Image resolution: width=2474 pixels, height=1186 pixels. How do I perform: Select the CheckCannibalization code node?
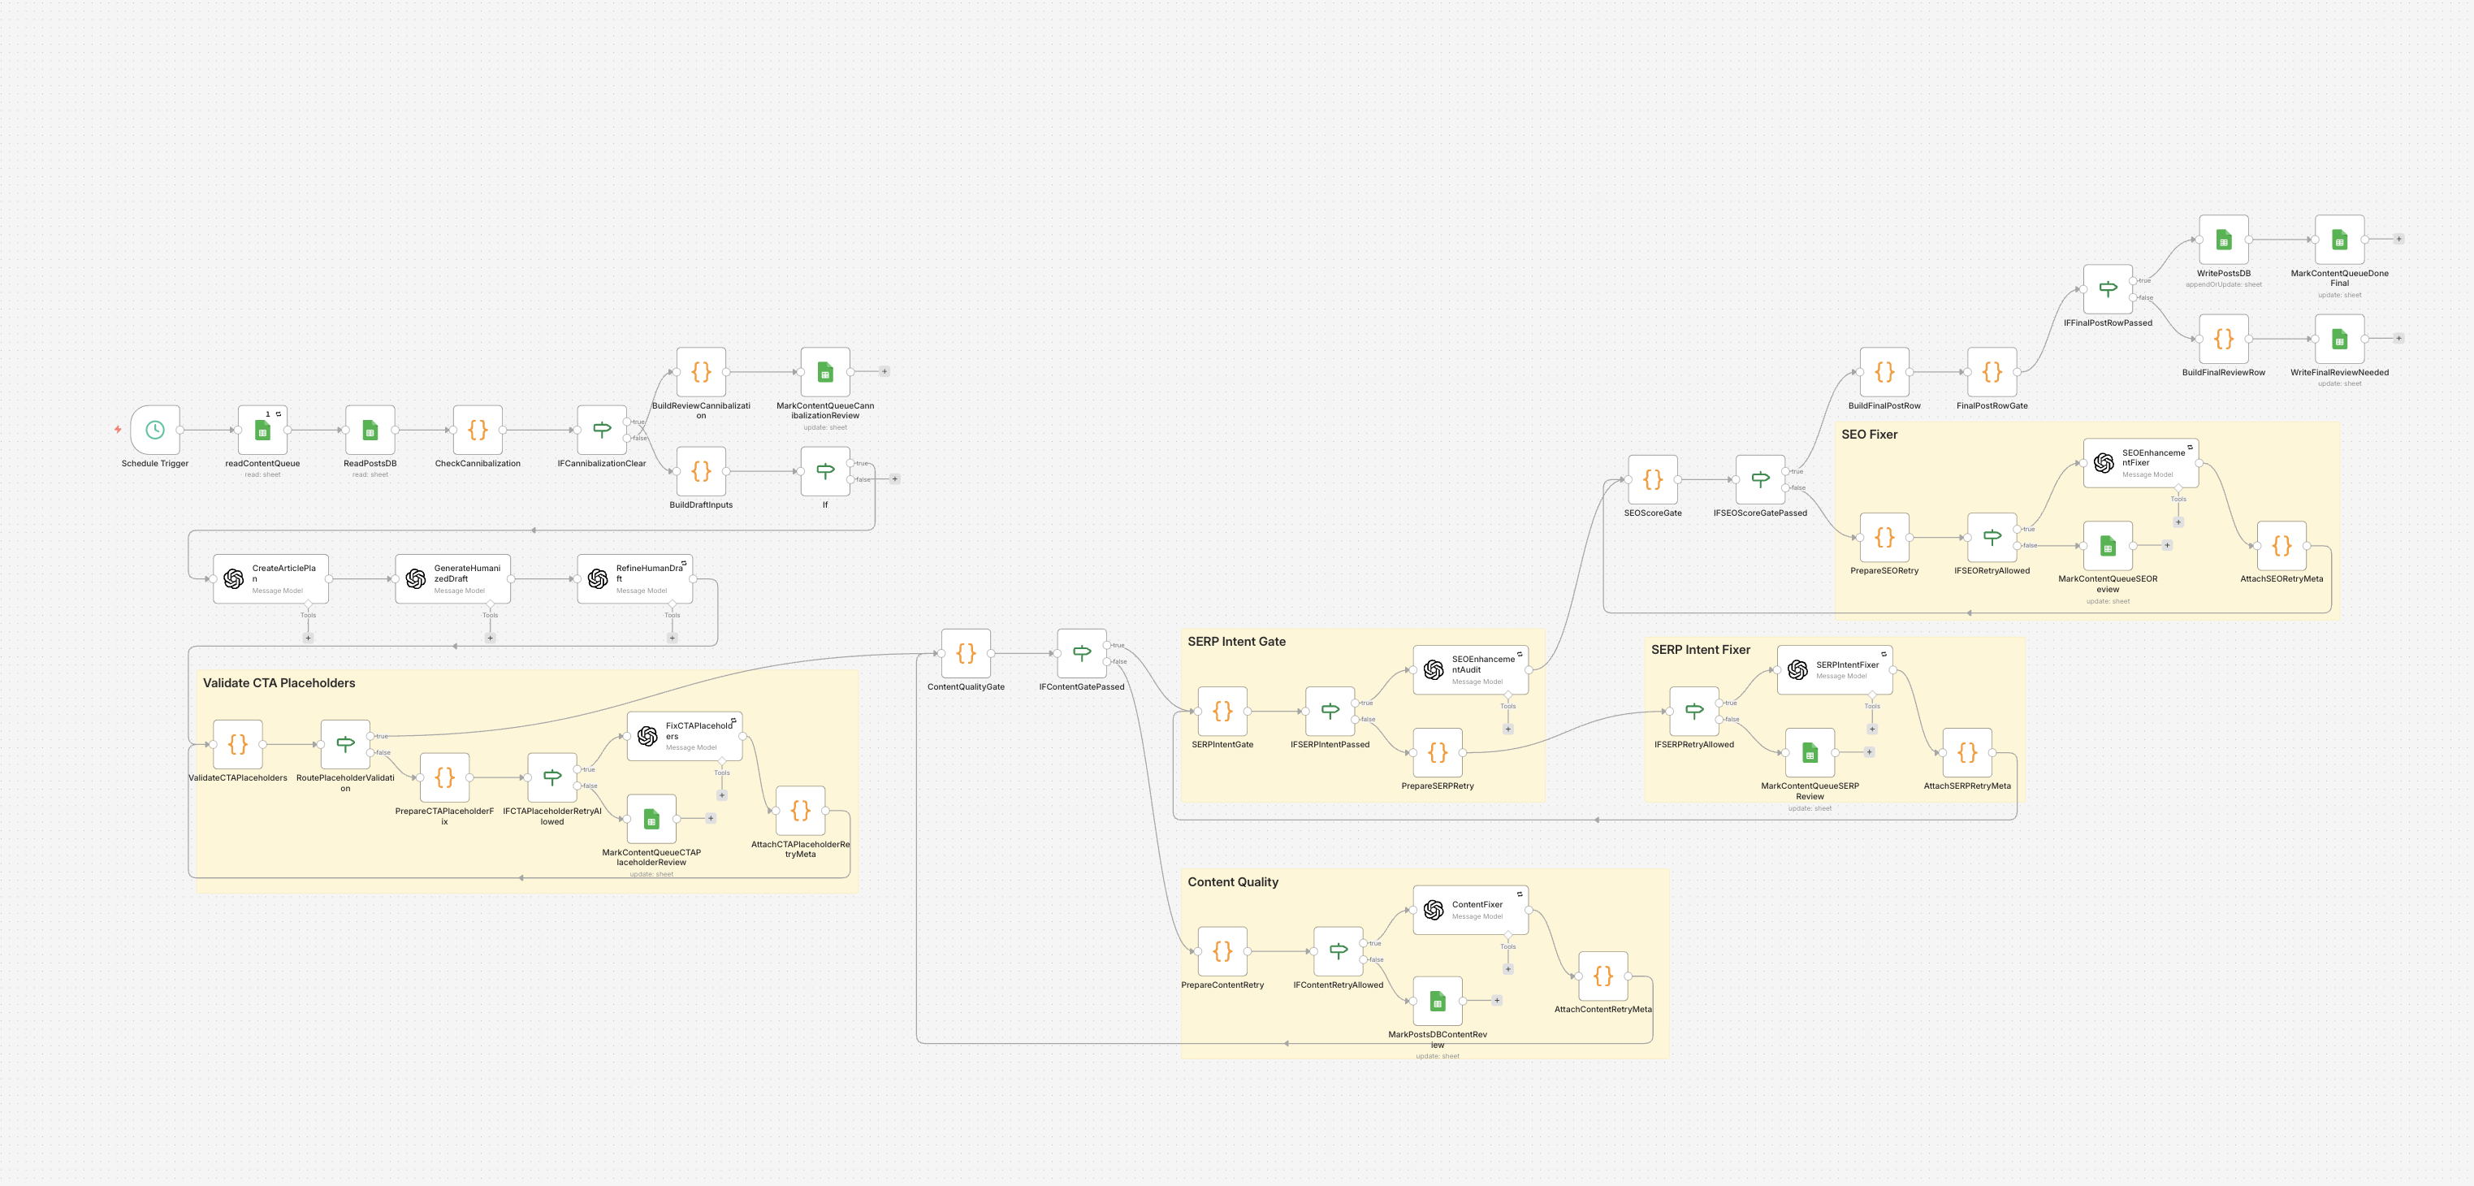[478, 431]
